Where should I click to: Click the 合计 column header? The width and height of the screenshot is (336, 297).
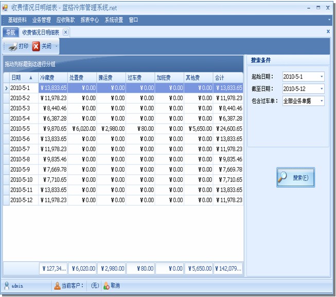point(228,77)
